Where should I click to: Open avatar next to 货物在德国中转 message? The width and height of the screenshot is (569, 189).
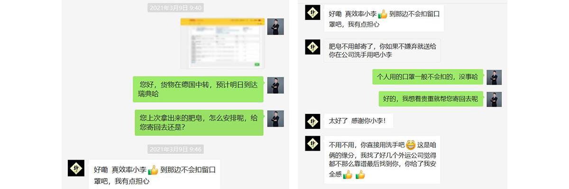point(275,85)
